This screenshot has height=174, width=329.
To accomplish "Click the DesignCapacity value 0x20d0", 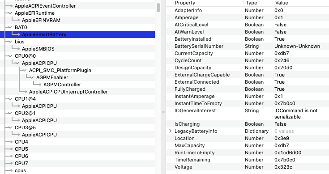I will pos(283,68).
